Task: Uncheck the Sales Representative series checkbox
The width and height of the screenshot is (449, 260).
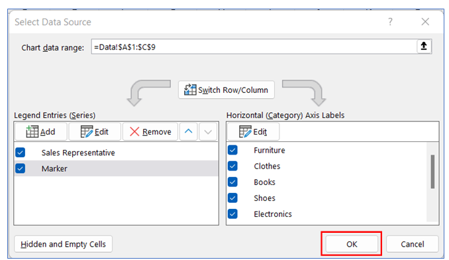Action: (21, 153)
